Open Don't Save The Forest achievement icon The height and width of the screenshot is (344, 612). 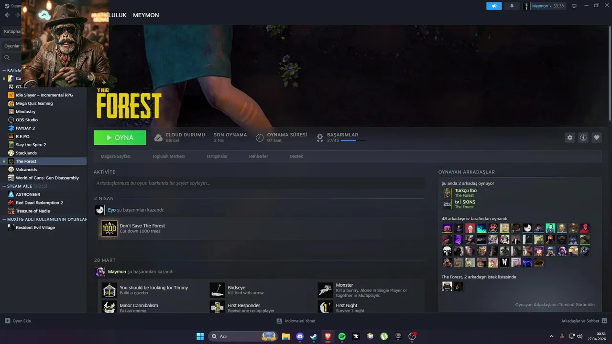(109, 228)
